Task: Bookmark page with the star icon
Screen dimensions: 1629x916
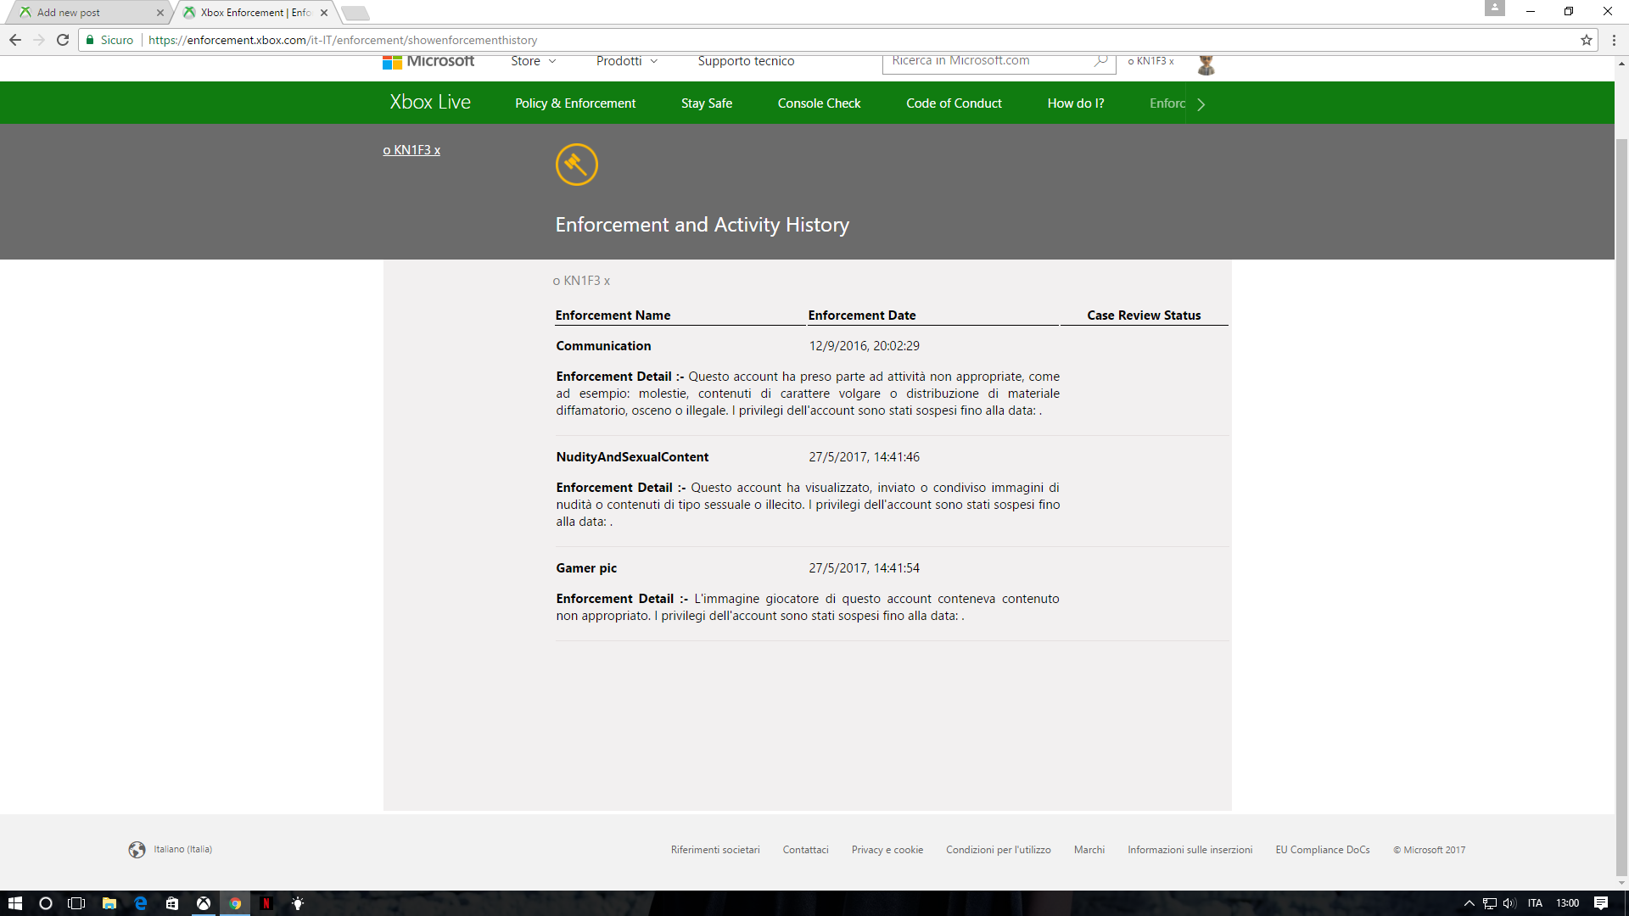Action: pos(1586,40)
